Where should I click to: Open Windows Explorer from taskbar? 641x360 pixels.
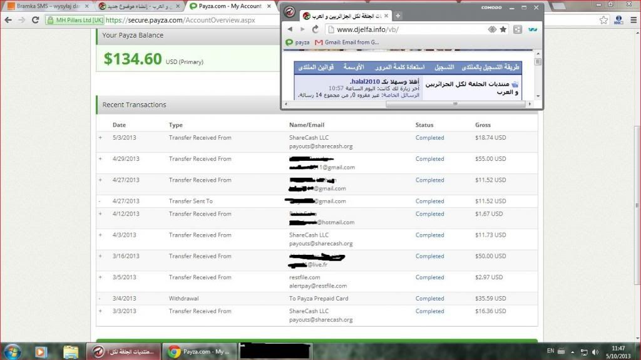click(70, 351)
